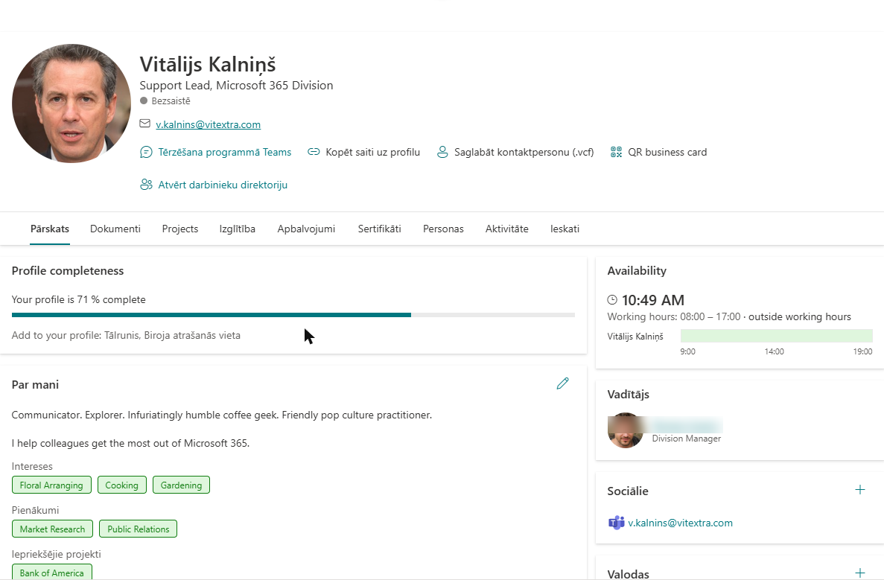Click the 14:00 timeline label

774,351
